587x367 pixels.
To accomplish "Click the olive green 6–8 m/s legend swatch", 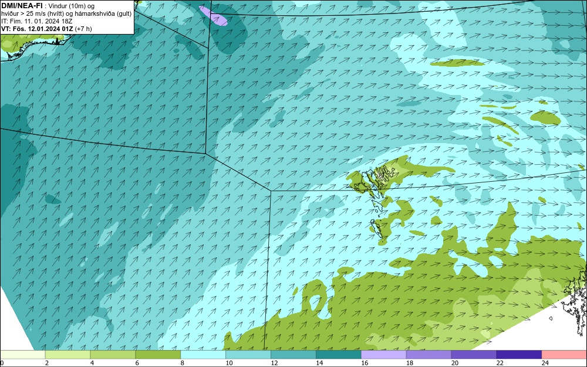I will 158,354.
